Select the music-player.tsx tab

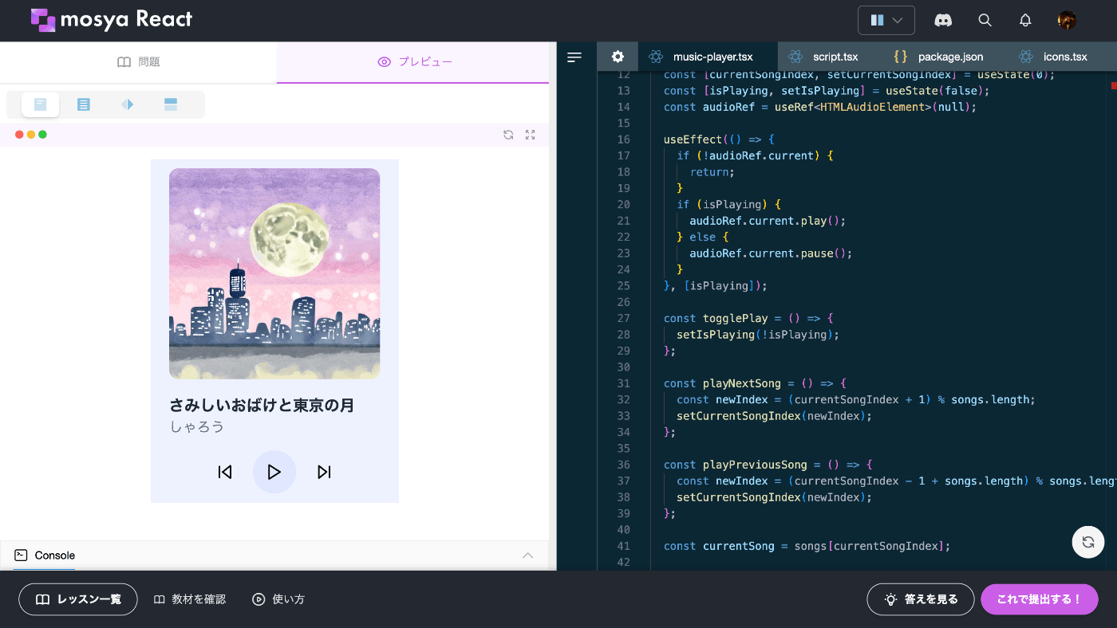pos(708,57)
